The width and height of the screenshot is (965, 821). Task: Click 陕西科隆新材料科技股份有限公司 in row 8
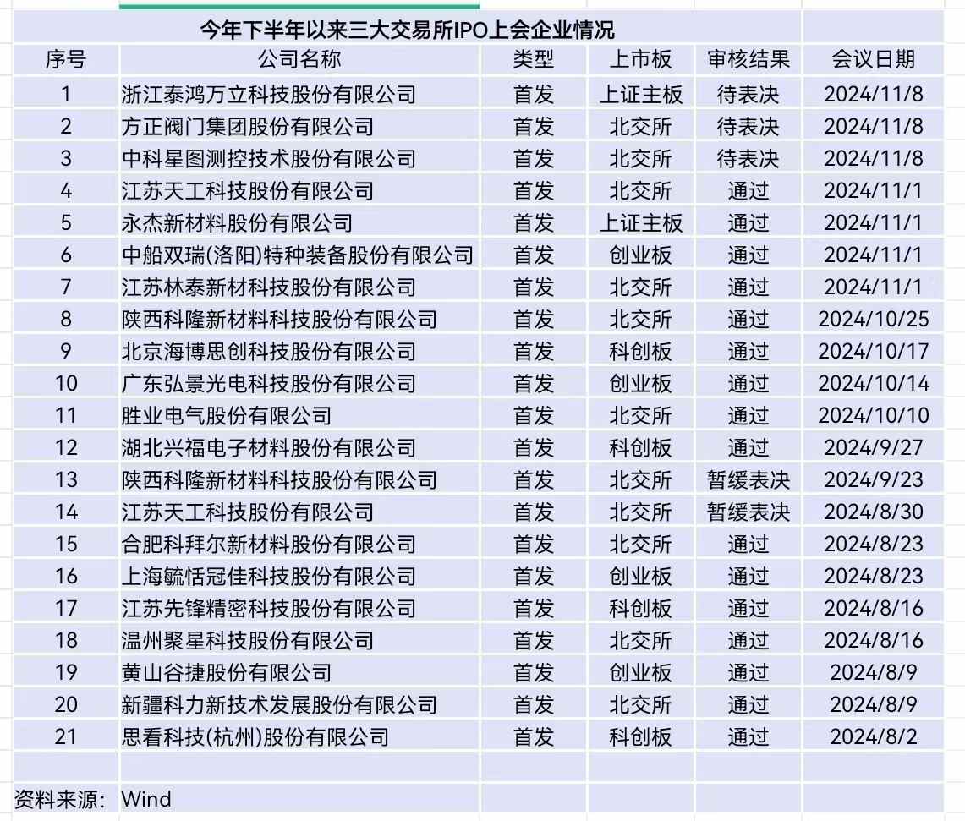click(x=299, y=319)
